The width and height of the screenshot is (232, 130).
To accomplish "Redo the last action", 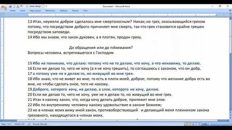I will (27, 6).
